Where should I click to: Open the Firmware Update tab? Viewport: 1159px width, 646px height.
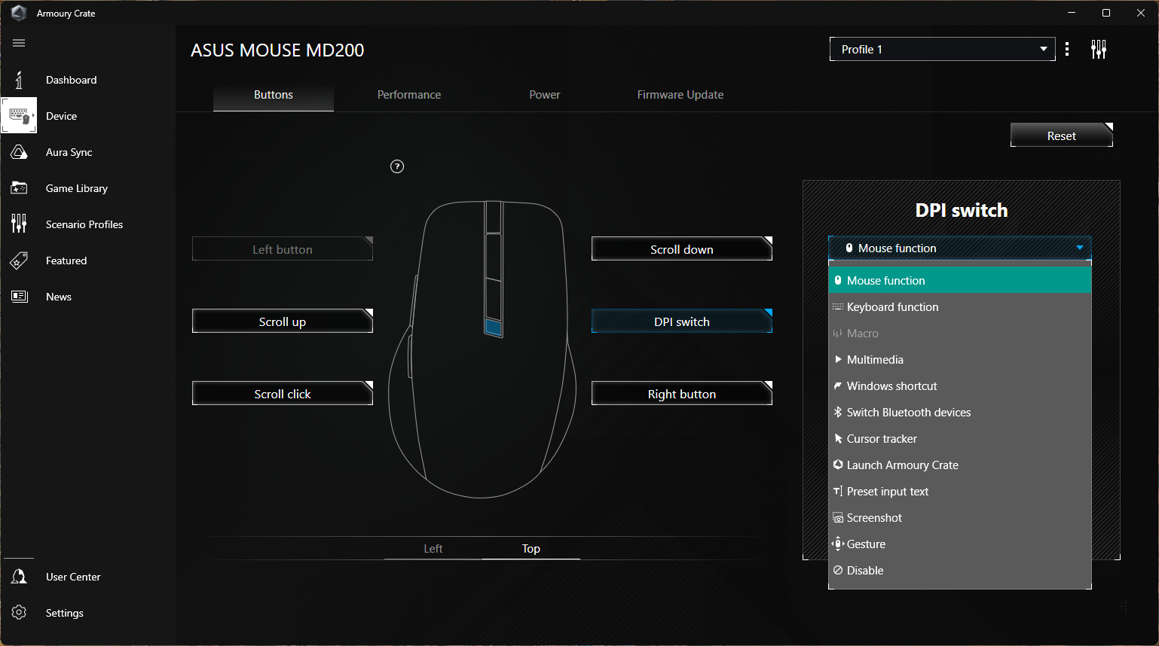pos(680,95)
